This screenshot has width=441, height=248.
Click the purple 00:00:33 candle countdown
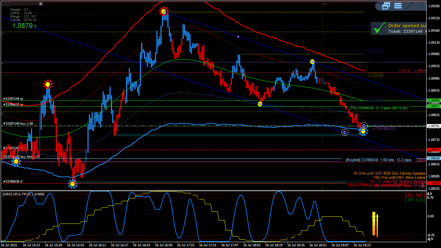click(x=384, y=128)
